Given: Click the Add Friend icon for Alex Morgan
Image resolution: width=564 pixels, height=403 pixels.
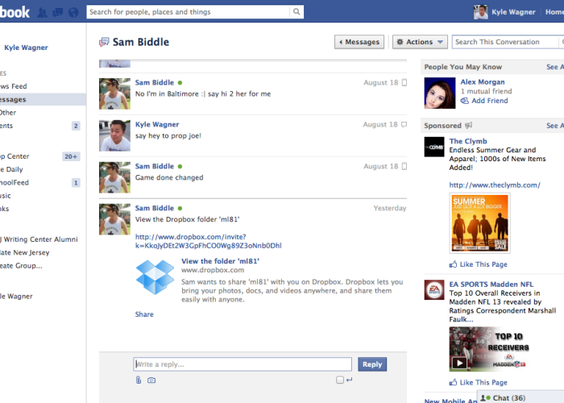Looking at the screenshot, I should click(465, 101).
